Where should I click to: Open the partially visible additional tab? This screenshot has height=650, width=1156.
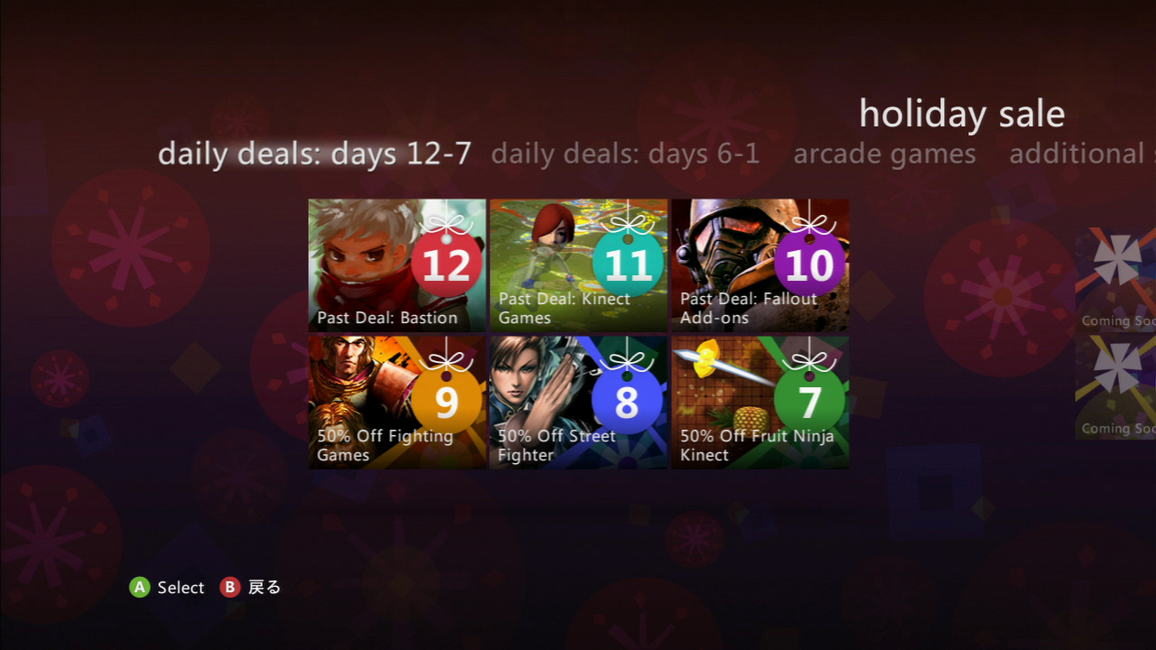pyautogui.click(x=1082, y=153)
